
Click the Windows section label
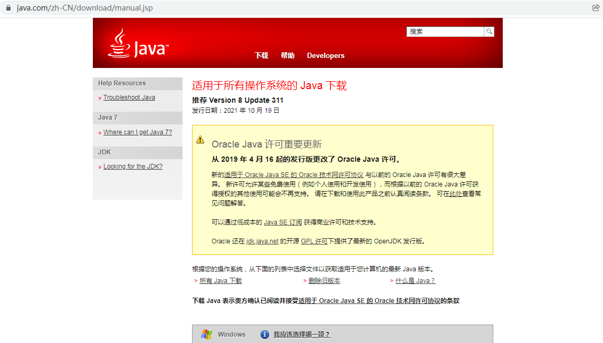click(232, 335)
